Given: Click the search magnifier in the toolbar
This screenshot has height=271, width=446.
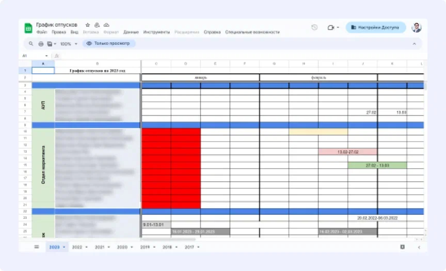Looking at the screenshot, I should coord(31,43).
